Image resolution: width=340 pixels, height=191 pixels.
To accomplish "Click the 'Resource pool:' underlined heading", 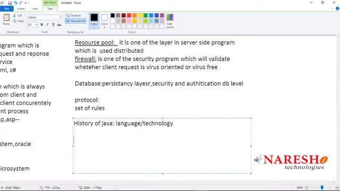I will click(x=95, y=42).
